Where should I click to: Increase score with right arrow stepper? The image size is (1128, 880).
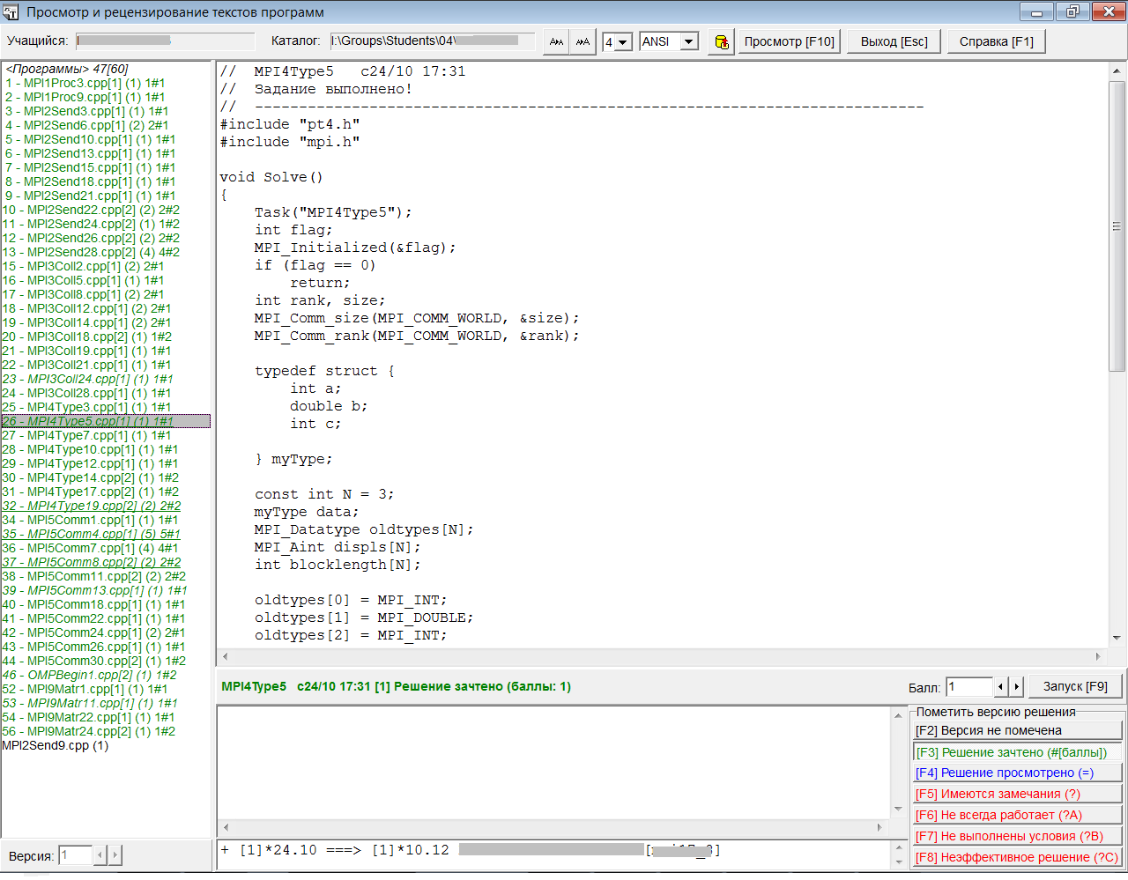[1016, 686]
